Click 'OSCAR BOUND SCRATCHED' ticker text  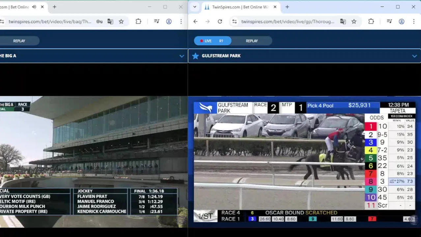pyautogui.click(x=301, y=213)
